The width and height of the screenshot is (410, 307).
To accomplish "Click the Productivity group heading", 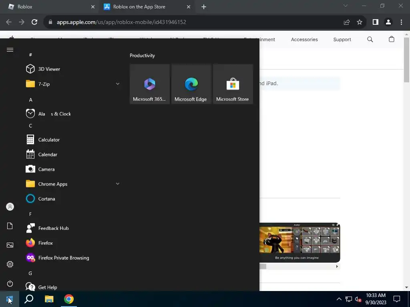I will 142,55.
